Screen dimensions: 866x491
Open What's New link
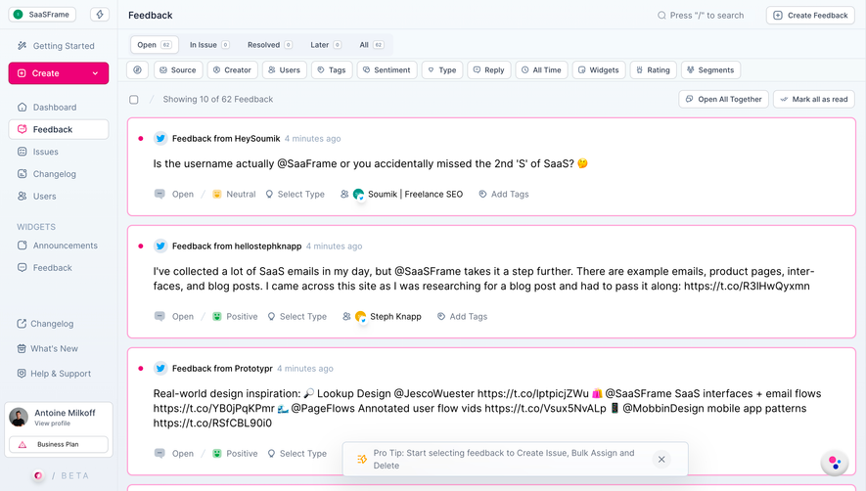(x=48, y=348)
